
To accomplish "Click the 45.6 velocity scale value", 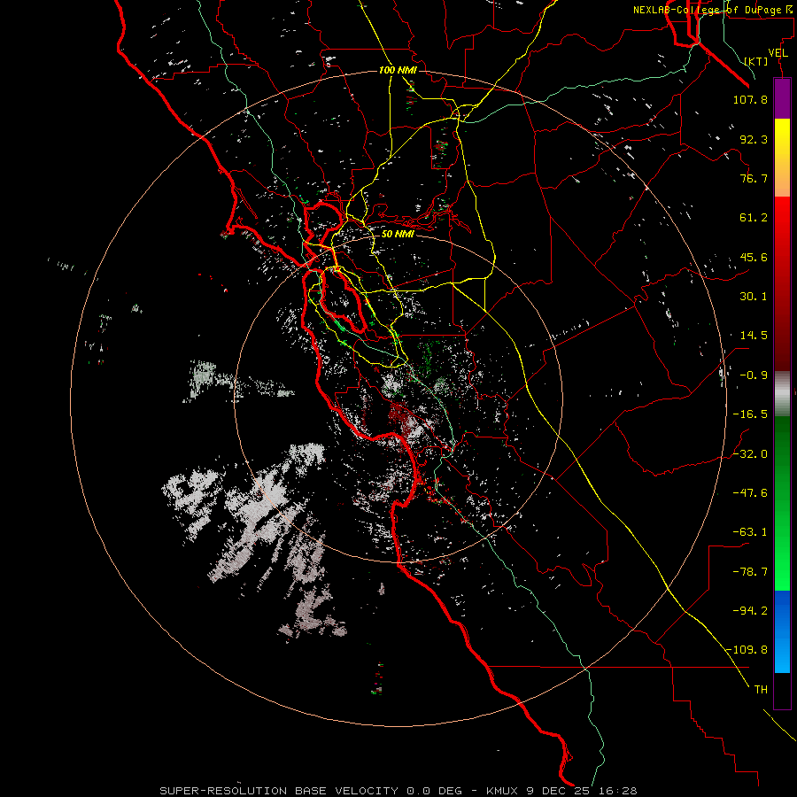I will point(754,257).
